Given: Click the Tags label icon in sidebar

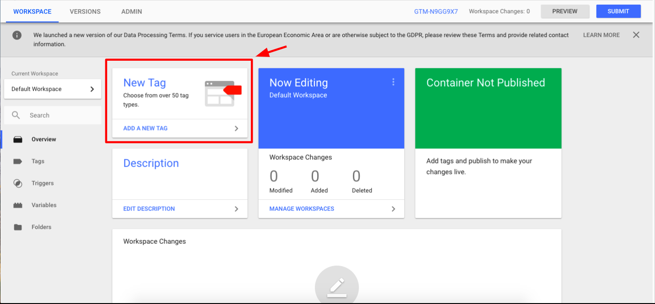Looking at the screenshot, I should pyautogui.click(x=18, y=162).
